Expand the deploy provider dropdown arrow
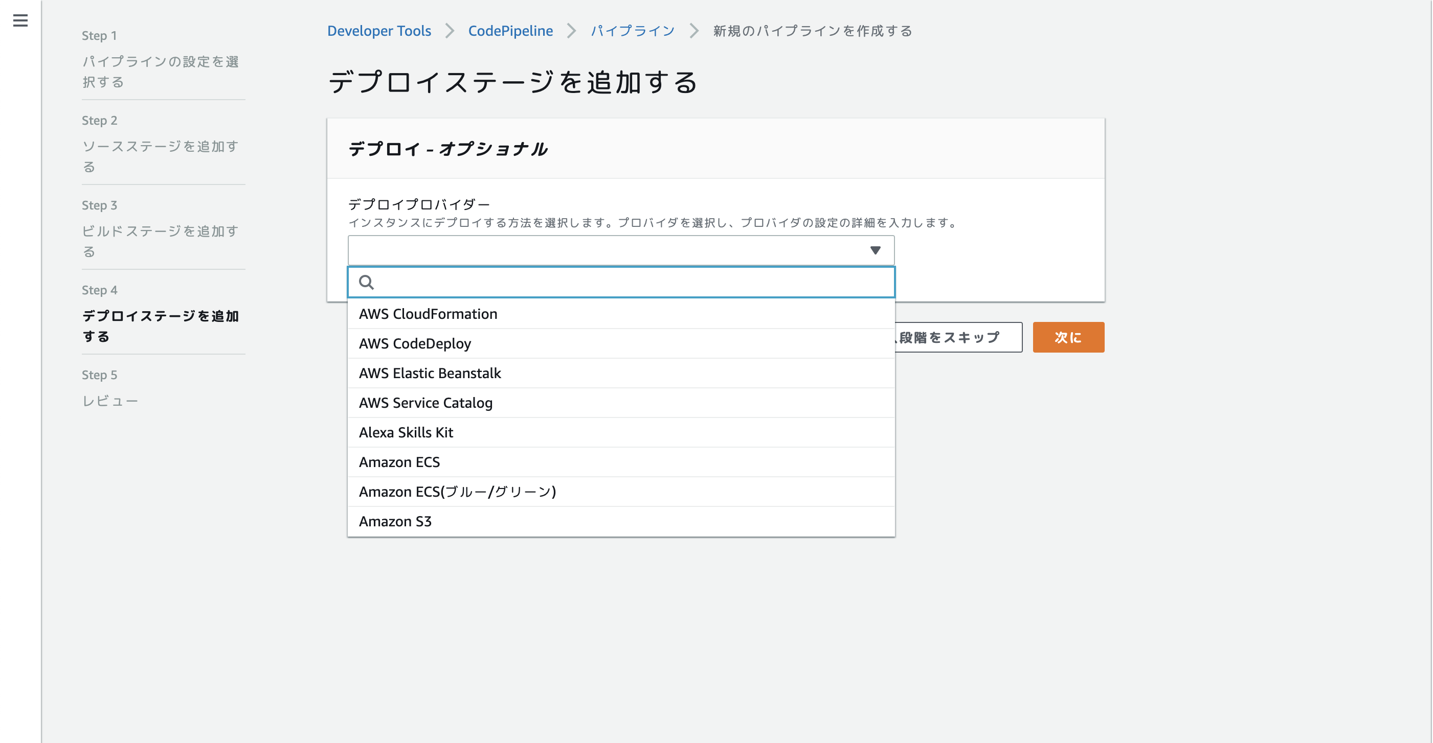This screenshot has width=1433, height=743. tap(875, 250)
